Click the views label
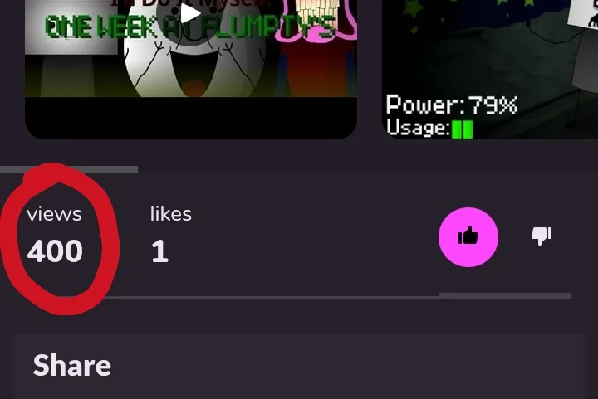The width and height of the screenshot is (598, 399). coord(54,214)
